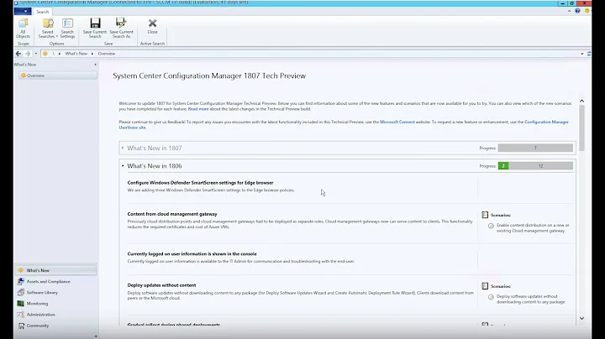This screenshot has height=339, width=605.
Task: Click the star icon in breadcrumb bar
Action: [x=45, y=54]
